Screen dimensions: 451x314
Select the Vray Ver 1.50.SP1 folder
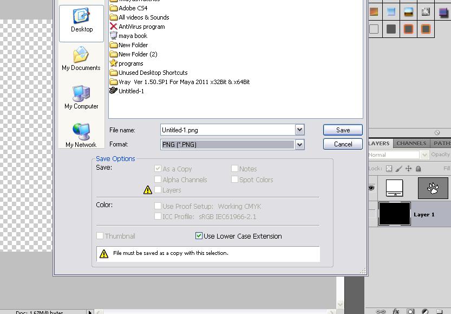point(180,82)
